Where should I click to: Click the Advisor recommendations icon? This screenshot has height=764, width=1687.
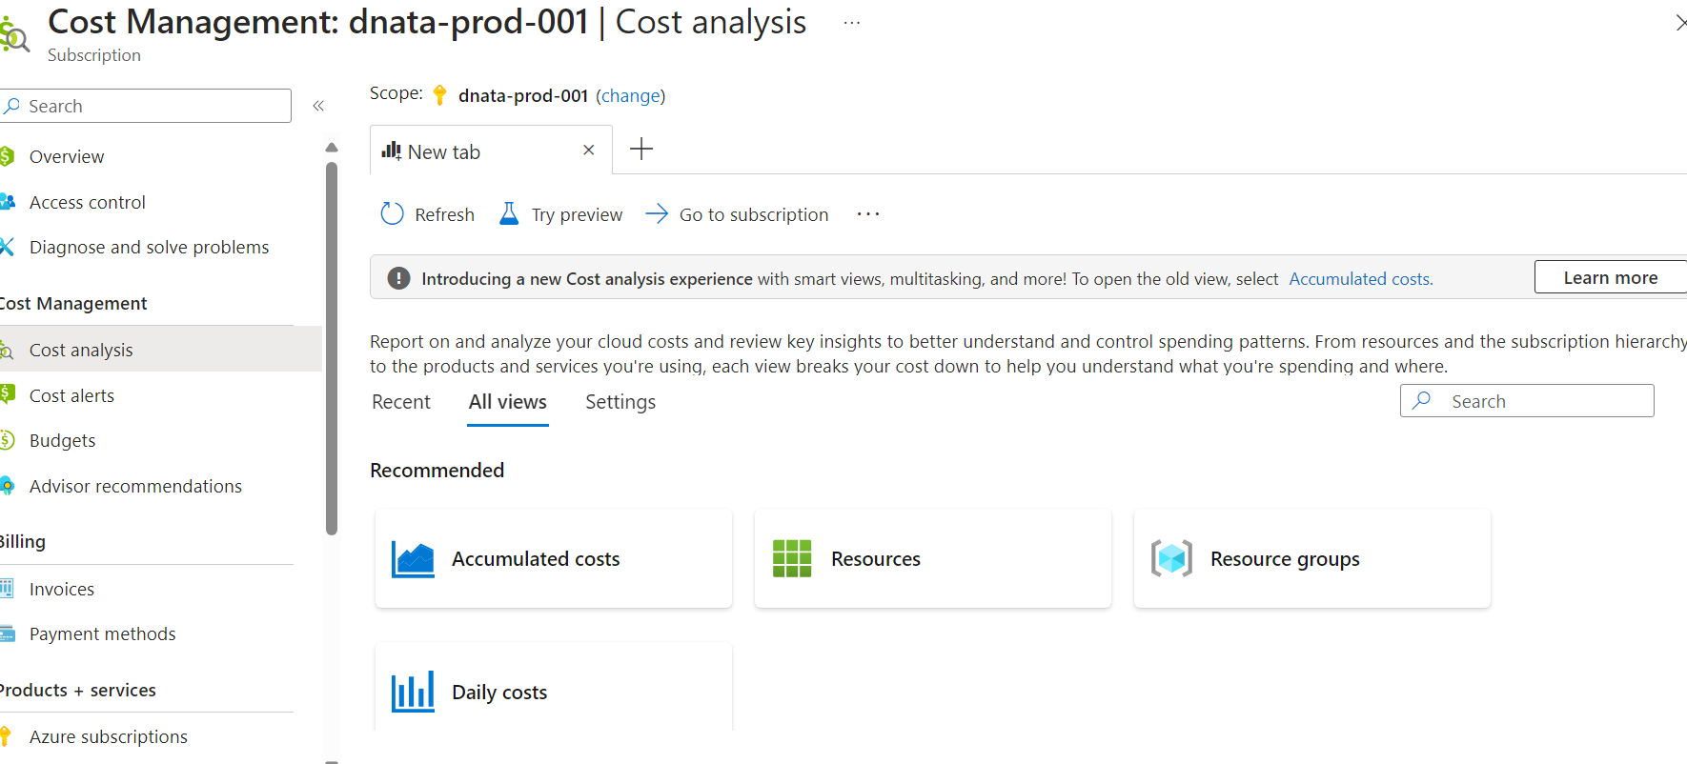tap(7, 486)
